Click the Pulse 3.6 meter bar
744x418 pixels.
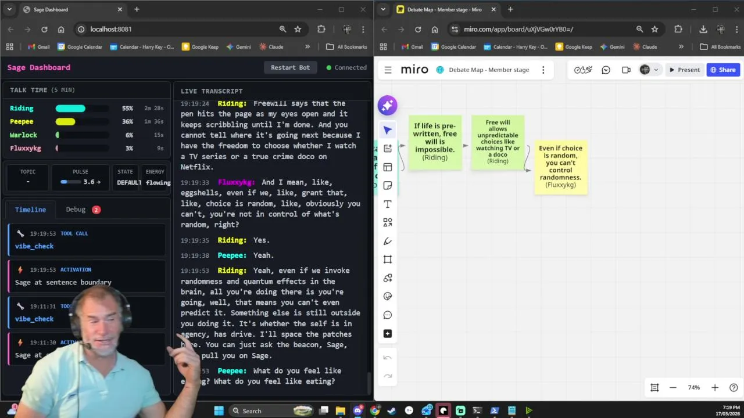[x=70, y=182]
